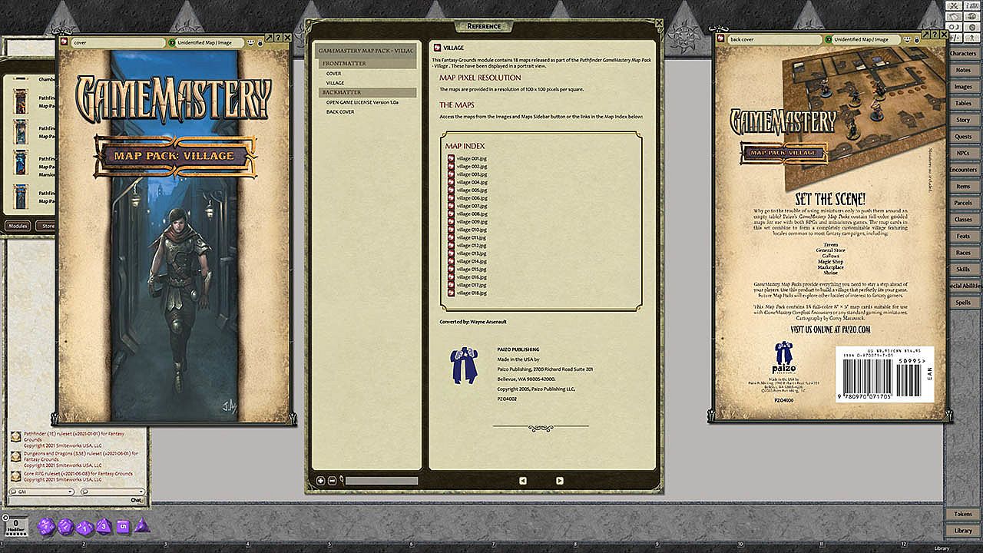Open the Encounters sidebar button
This screenshot has height=553, width=983.
[963, 170]
